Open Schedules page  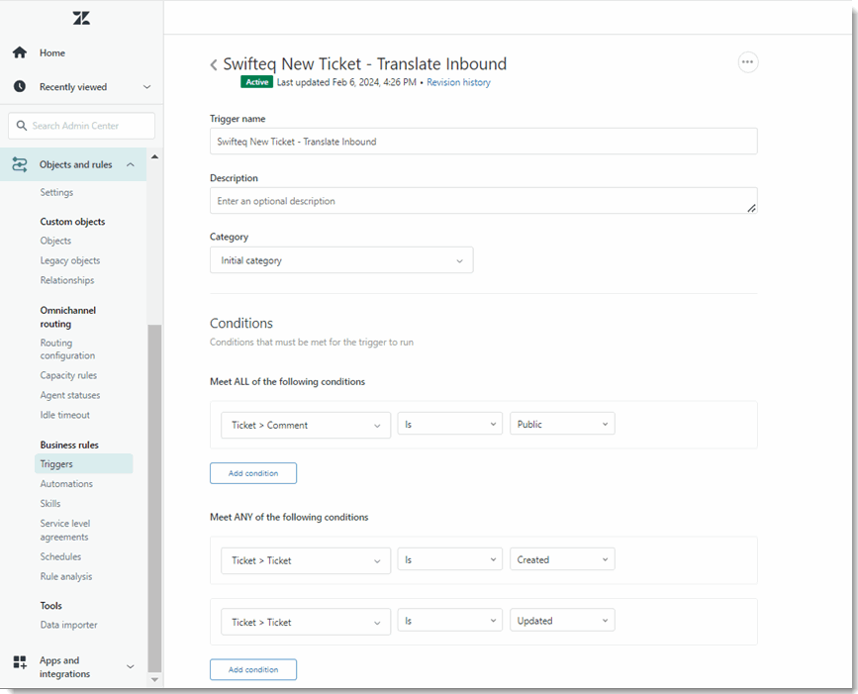(x=60, y=556)
